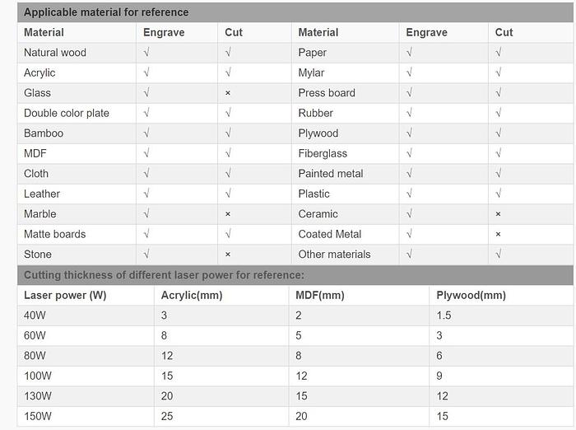Select the 'Painted metal' material cell
Screen dimensions: 576x430
331,174
